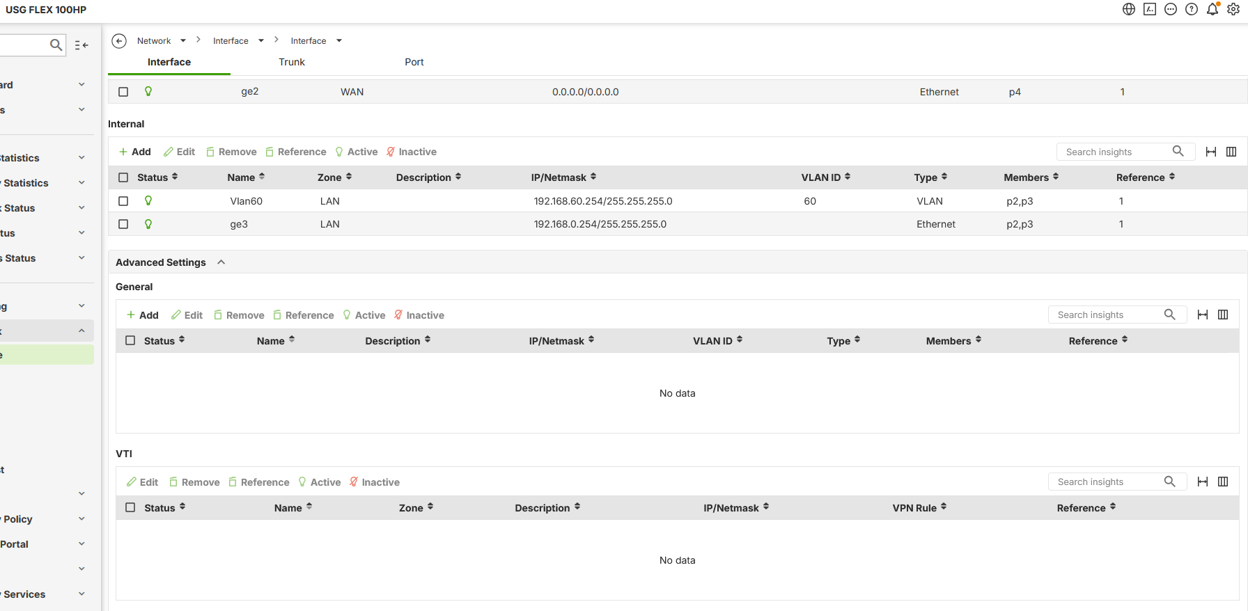Viewport: 1248px width, 611px height.
Task: Click the fit column width icon in Internal
Action: click(1211, 152)
